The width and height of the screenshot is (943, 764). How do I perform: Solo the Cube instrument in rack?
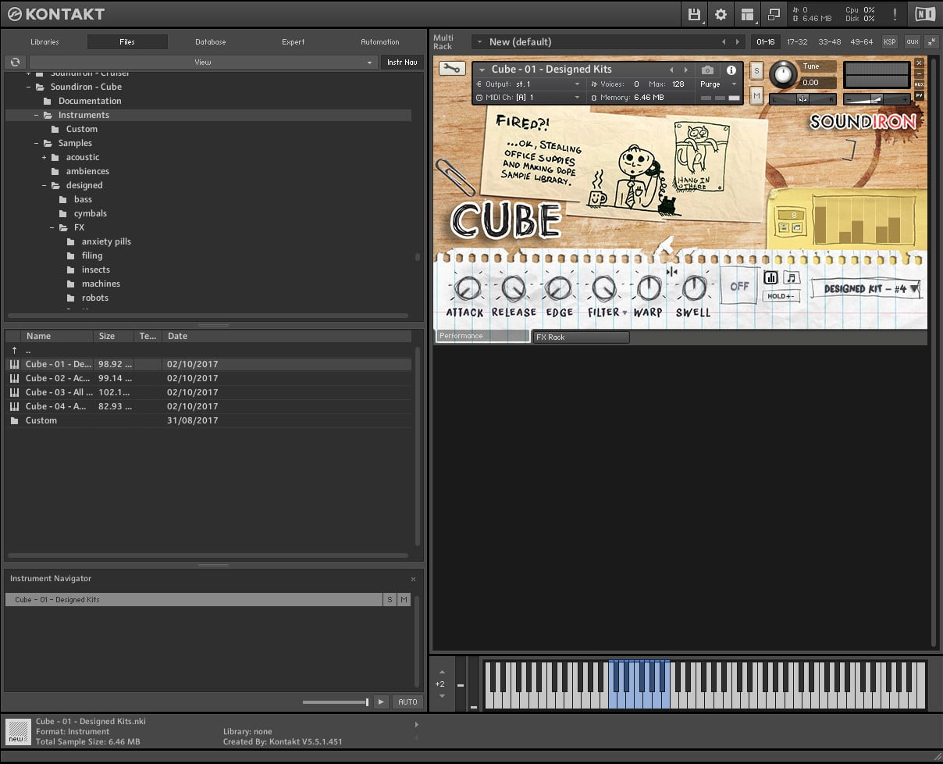756,70
